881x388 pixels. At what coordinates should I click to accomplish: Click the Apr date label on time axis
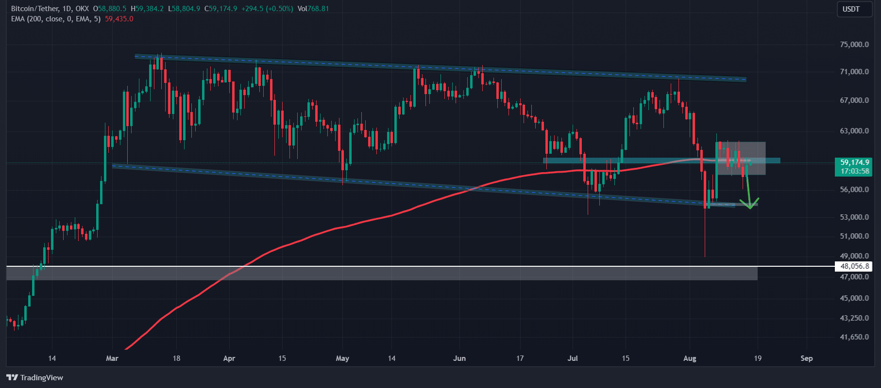tap(229, 358)
